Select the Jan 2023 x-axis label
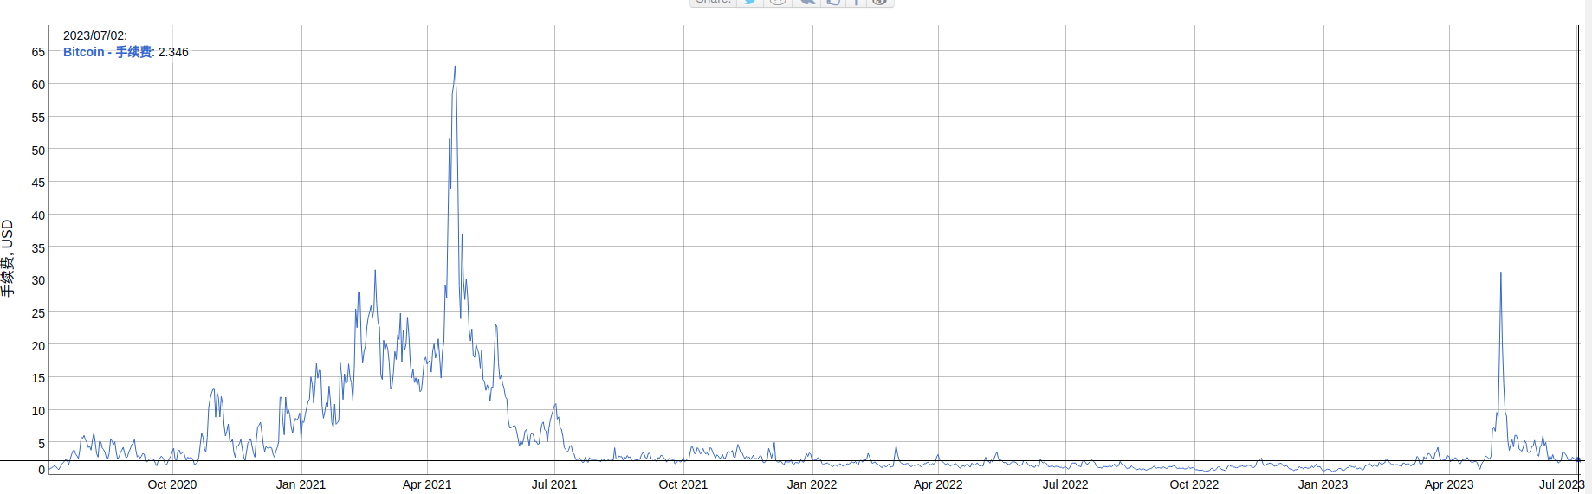 pyautogui.click(x=1323, y=484)
